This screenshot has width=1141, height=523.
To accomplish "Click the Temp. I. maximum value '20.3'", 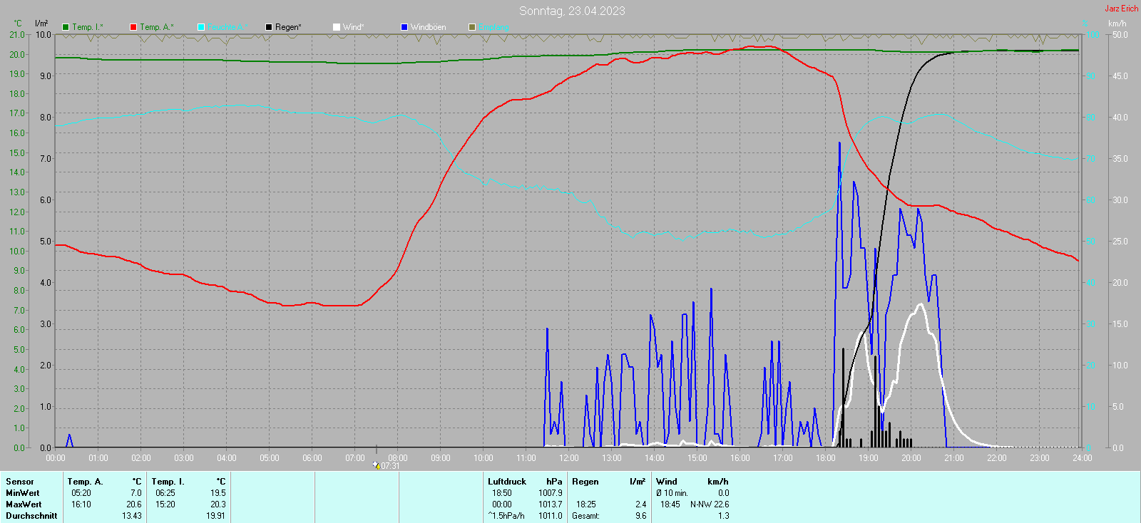I will tap(218, 504).
